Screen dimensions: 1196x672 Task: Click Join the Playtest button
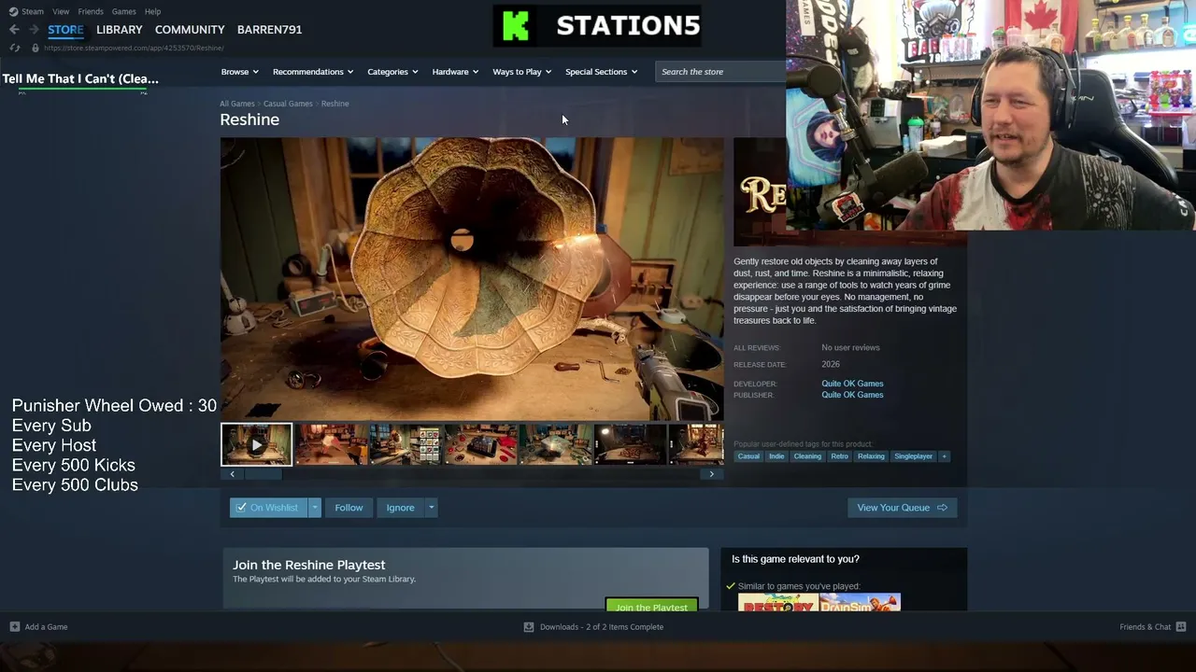(651, 605)
